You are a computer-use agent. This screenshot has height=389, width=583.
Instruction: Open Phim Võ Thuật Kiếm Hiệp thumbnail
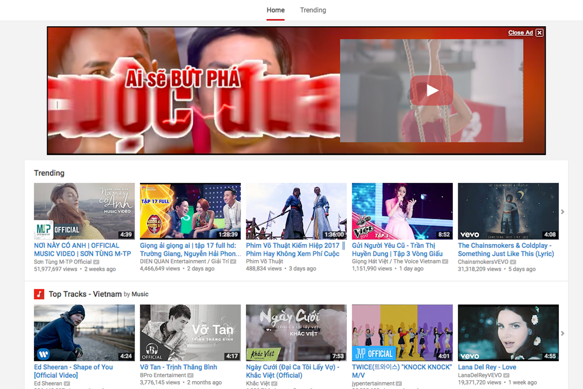click(x=296, y=211)
